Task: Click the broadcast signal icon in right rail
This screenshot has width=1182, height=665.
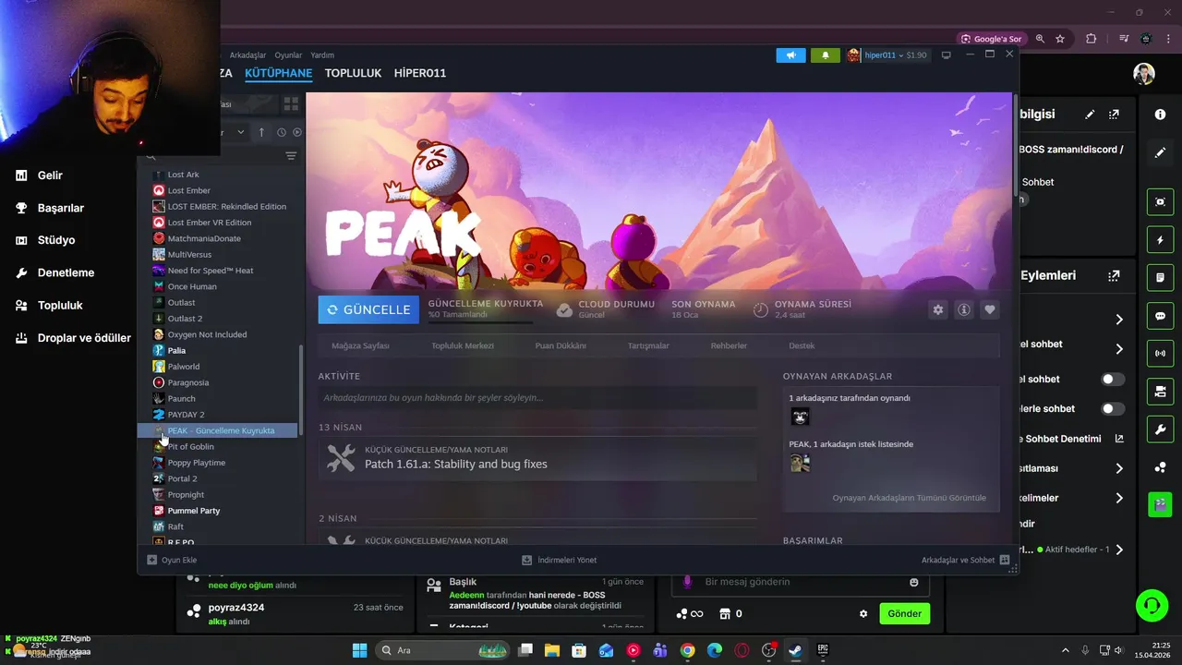Action: click(x=1160, y=354)
